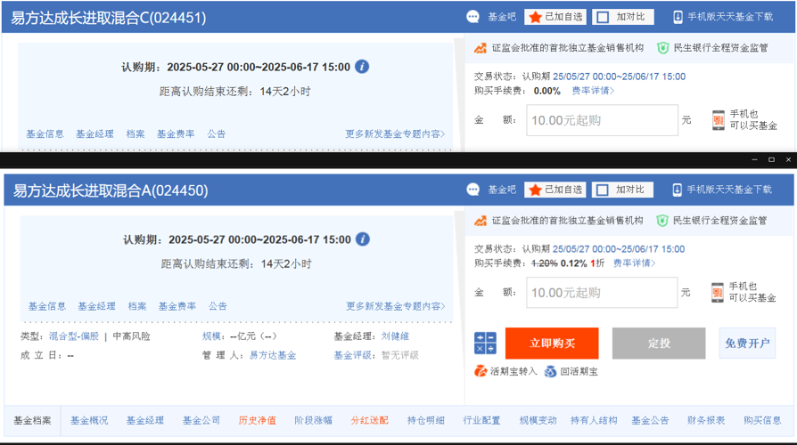Click 民生银行 shield icon in 混合A panel
Image resolution: width=797 pixels, height=445 pixels.
[661, 221]
